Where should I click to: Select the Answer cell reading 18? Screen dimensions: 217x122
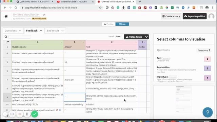75,62
